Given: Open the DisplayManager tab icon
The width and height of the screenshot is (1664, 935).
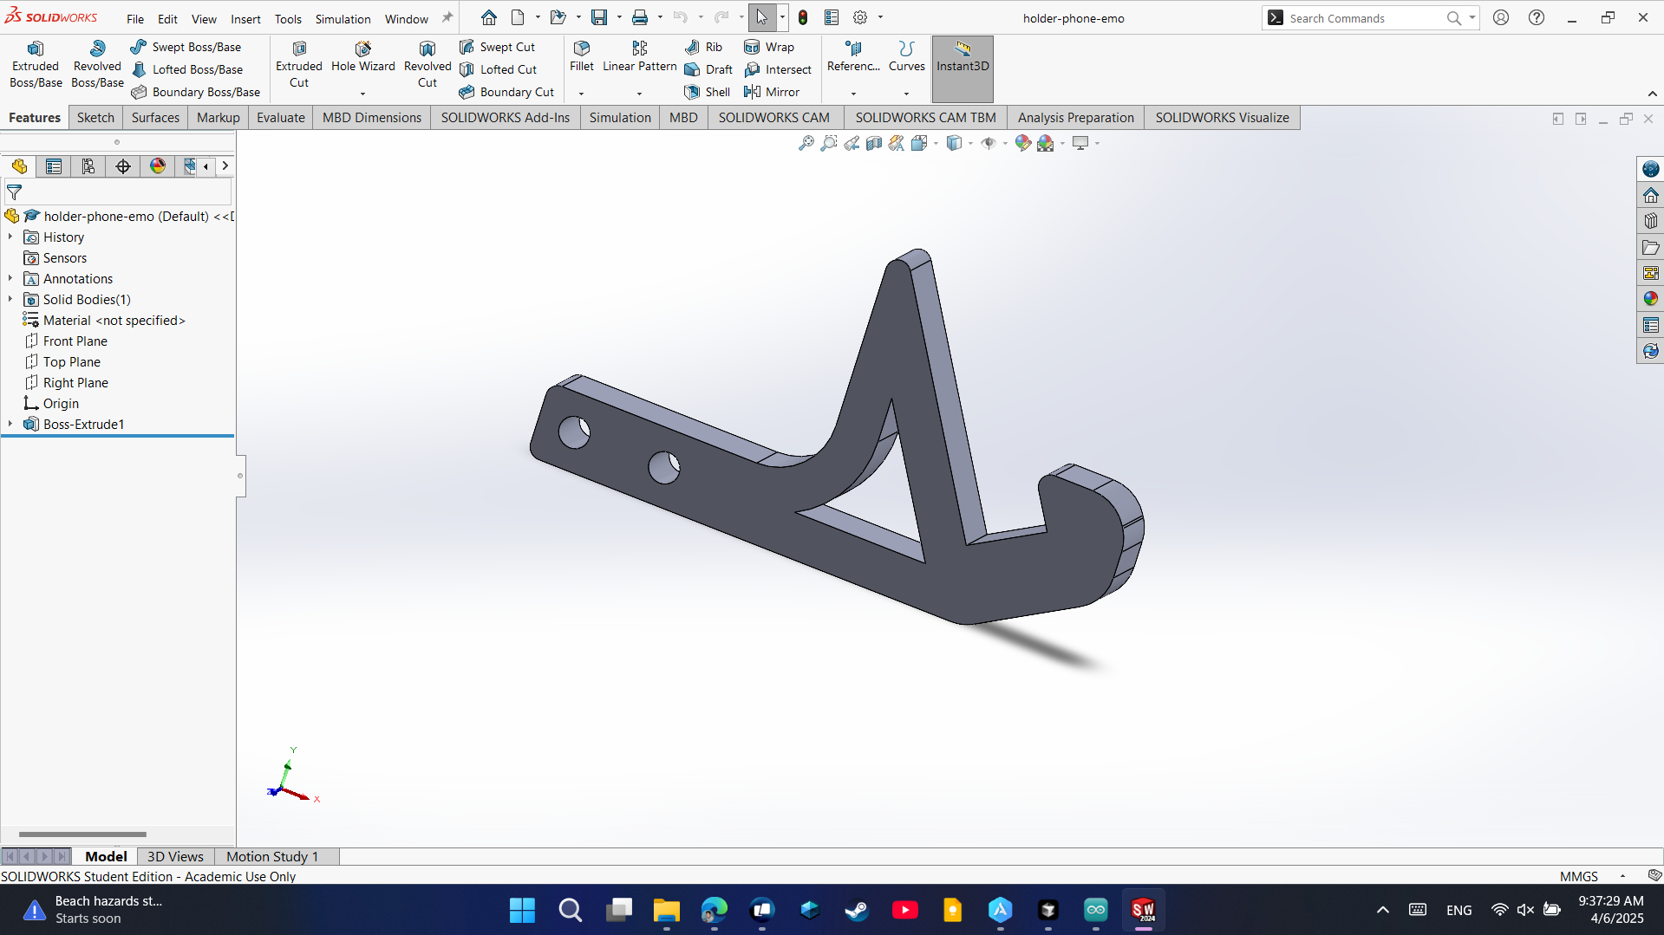Looking at the screenshot, I should pos(158,166).
